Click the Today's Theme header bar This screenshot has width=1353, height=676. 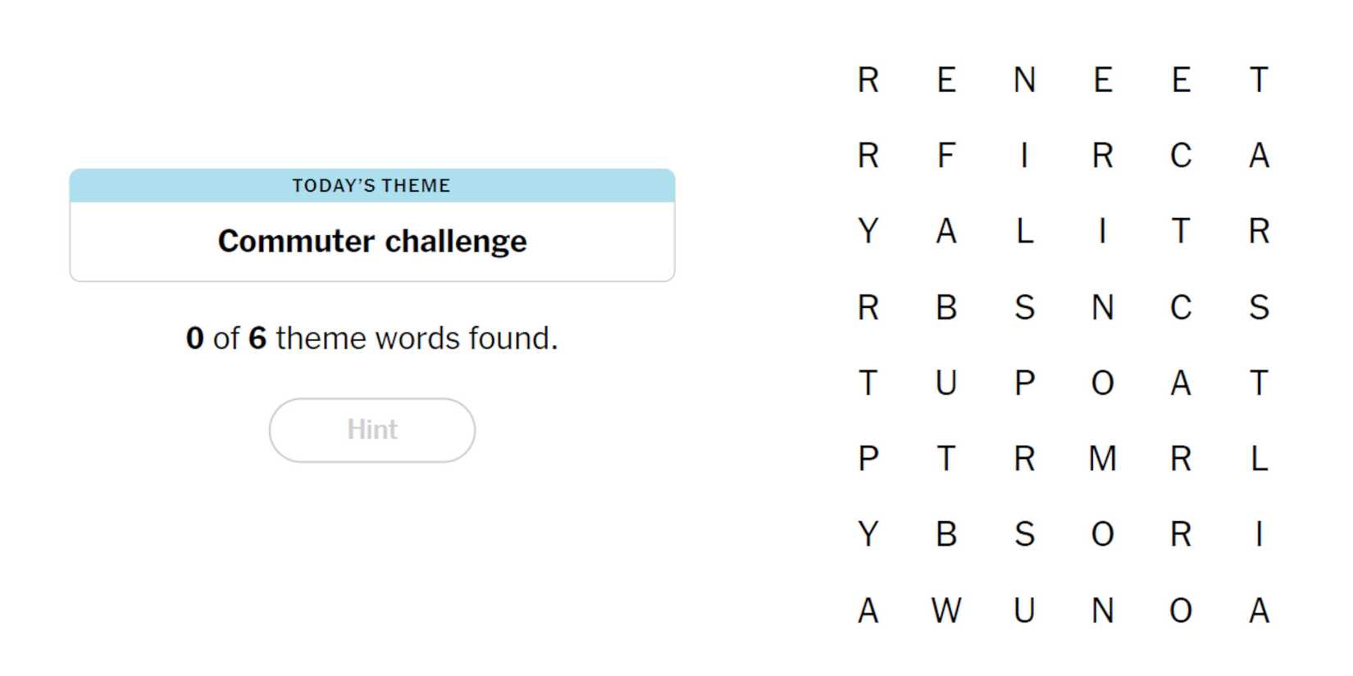(371, 186)
